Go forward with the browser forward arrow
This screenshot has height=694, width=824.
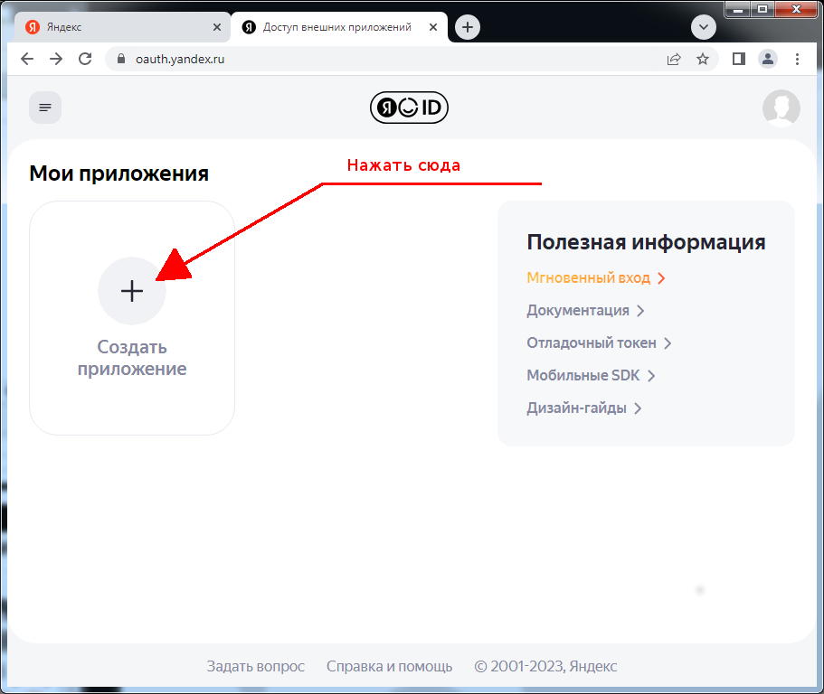(56, 59)
